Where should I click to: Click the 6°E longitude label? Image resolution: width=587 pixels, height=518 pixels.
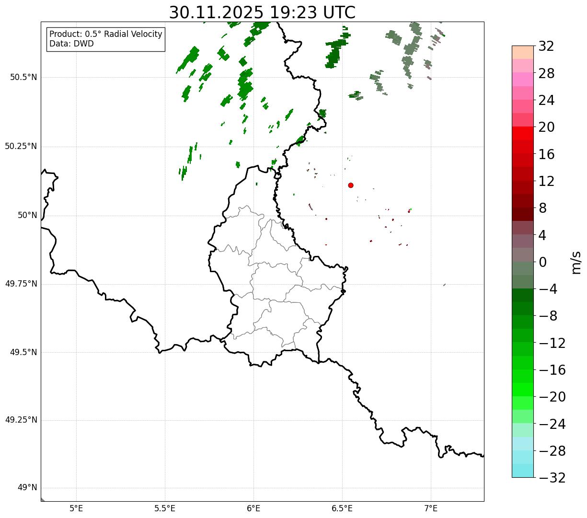click(x=253, y=508)
